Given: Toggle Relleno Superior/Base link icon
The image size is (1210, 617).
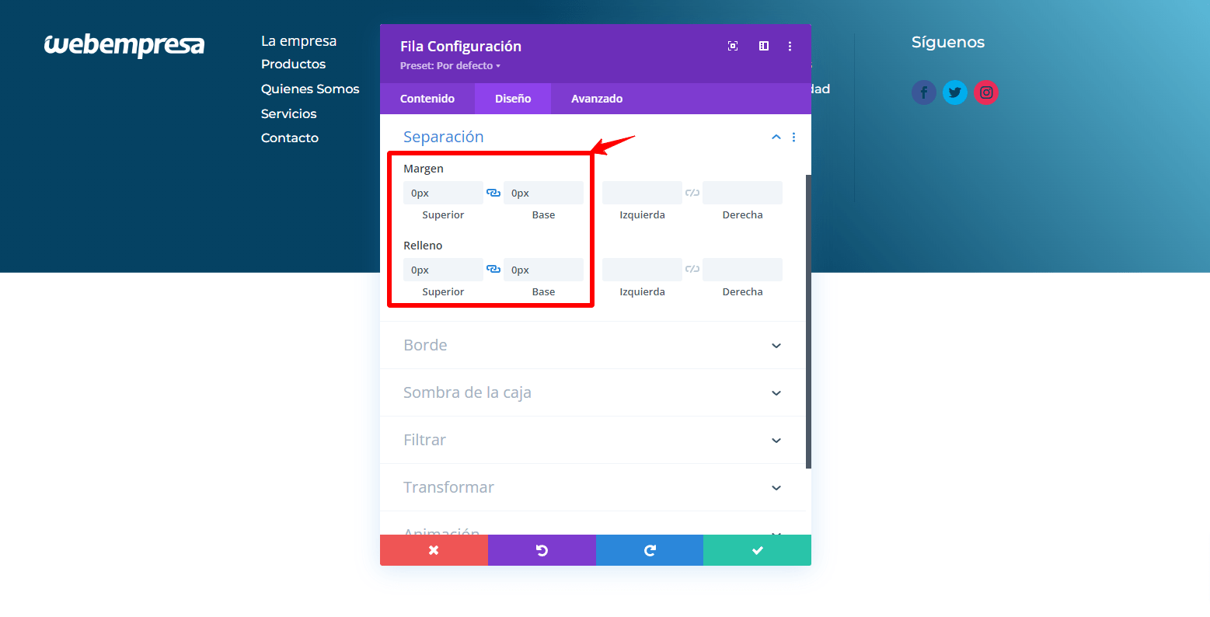Looking at the screenshot, I should point(493,269).
